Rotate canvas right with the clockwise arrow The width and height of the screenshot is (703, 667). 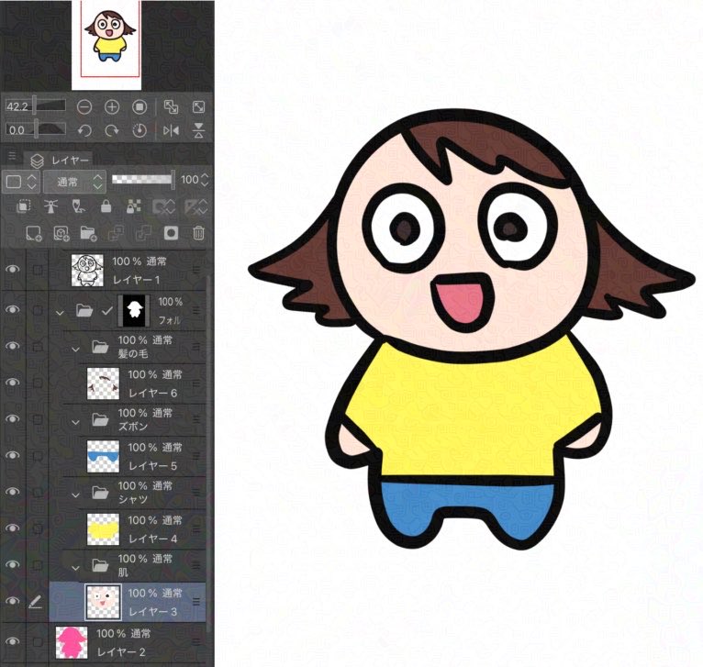[x=112, y=130]
